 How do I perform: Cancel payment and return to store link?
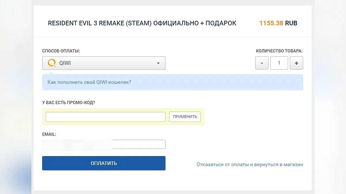pyautogui.click(x=250, y=165)
